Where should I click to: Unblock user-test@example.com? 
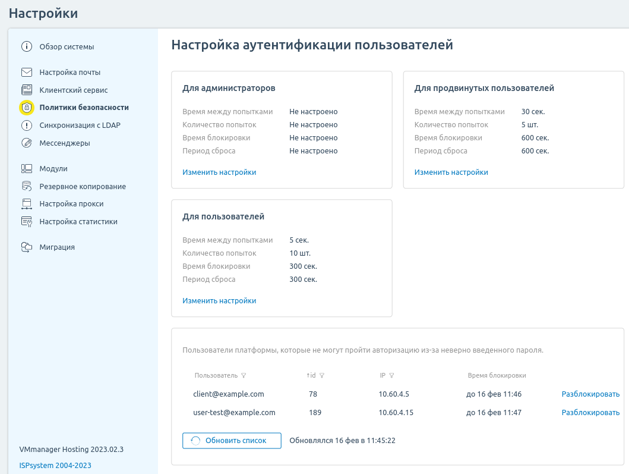[x=590, y=413]
